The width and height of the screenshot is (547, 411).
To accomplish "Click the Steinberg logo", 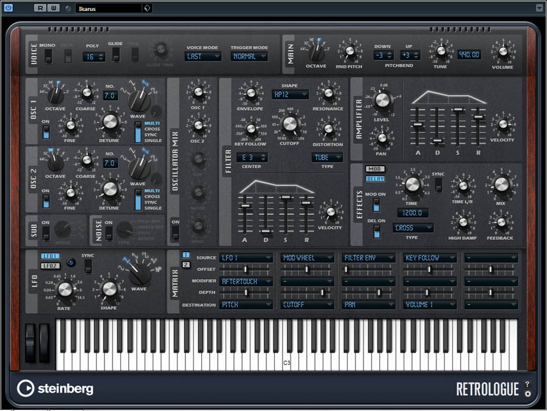I will click(55, 388).
